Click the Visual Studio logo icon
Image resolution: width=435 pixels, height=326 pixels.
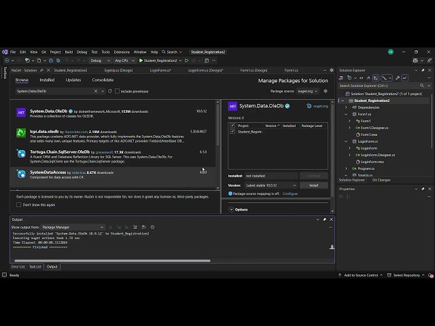tap(5, 52)
